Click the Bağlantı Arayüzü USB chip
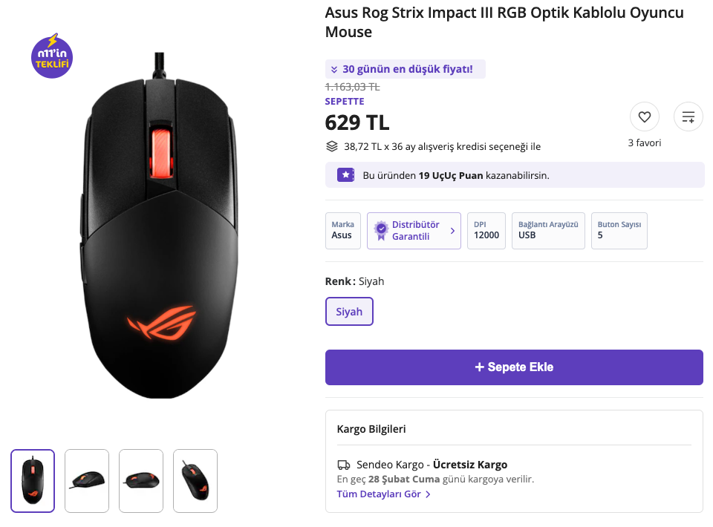Screen dimensions: 713x527 point(548,230)
